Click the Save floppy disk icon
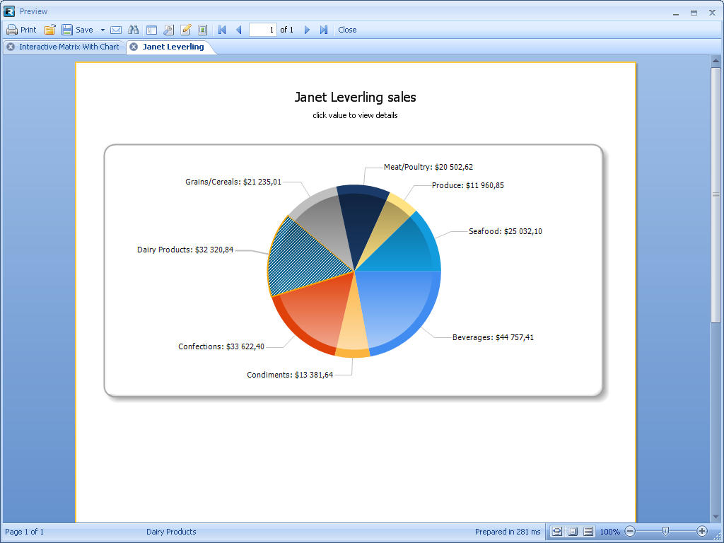 pos(67,30)
